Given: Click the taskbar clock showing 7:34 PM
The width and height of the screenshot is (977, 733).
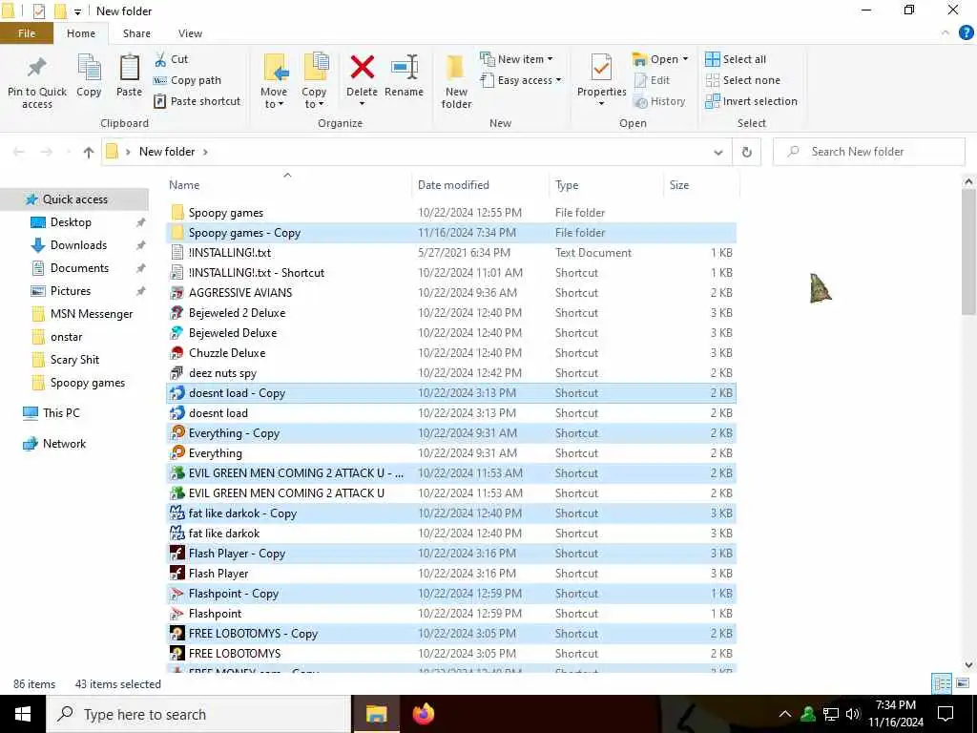Looking at the screenshot, I should click(895, 714).
